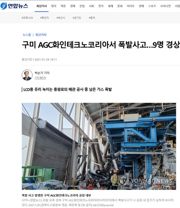Open the 기자 페이지 link
Image resolution: width=180 pixels, height=208 pixels.
[40, 78]
